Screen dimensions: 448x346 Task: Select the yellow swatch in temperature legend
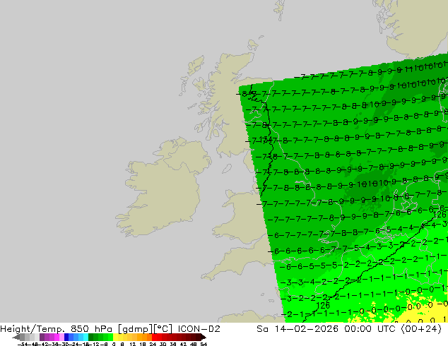pyautogui.click(x=115, y=337)
